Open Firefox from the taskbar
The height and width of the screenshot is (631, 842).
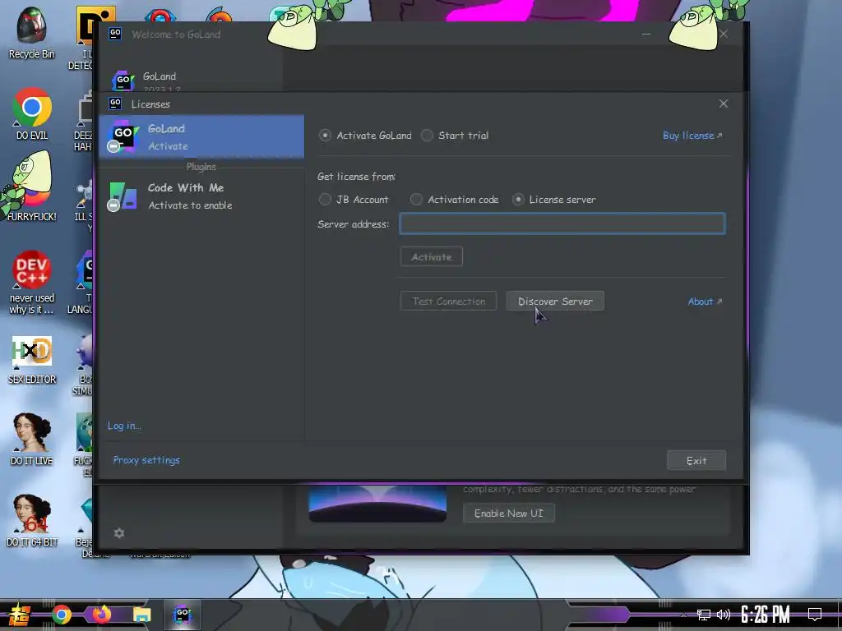click(x=101, y=615)
